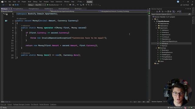Expand the Abstractions folder
Screen dimensions: 195x109
(x=156, y=26)
